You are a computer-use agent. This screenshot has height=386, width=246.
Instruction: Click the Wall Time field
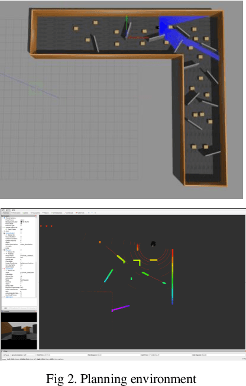[170, 355]
